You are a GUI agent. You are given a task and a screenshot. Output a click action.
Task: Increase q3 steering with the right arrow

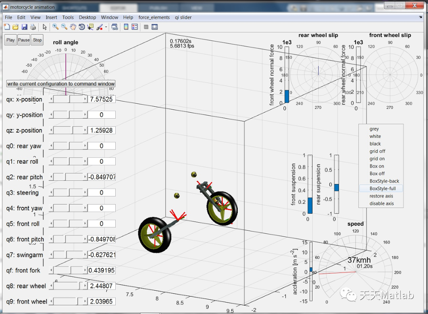[x=85, y=193]
